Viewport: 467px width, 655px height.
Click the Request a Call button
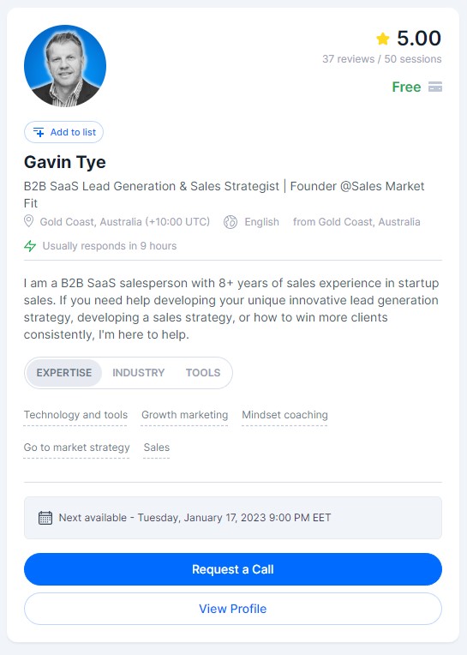(x=233, y=569)
